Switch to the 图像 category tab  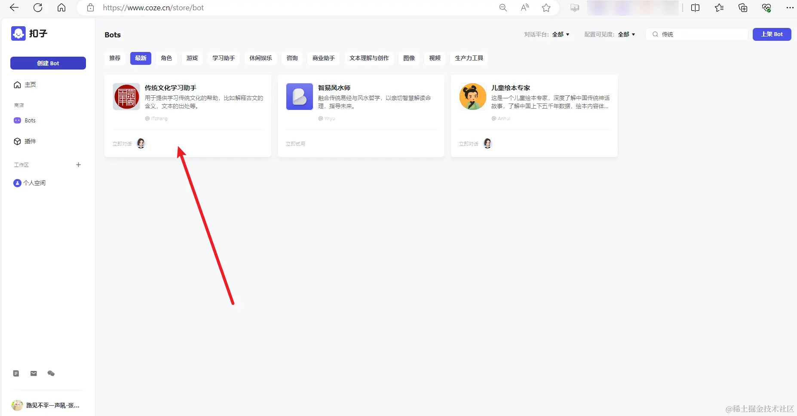click(409, 58)
